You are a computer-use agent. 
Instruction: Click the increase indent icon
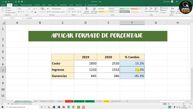point(50,12)
